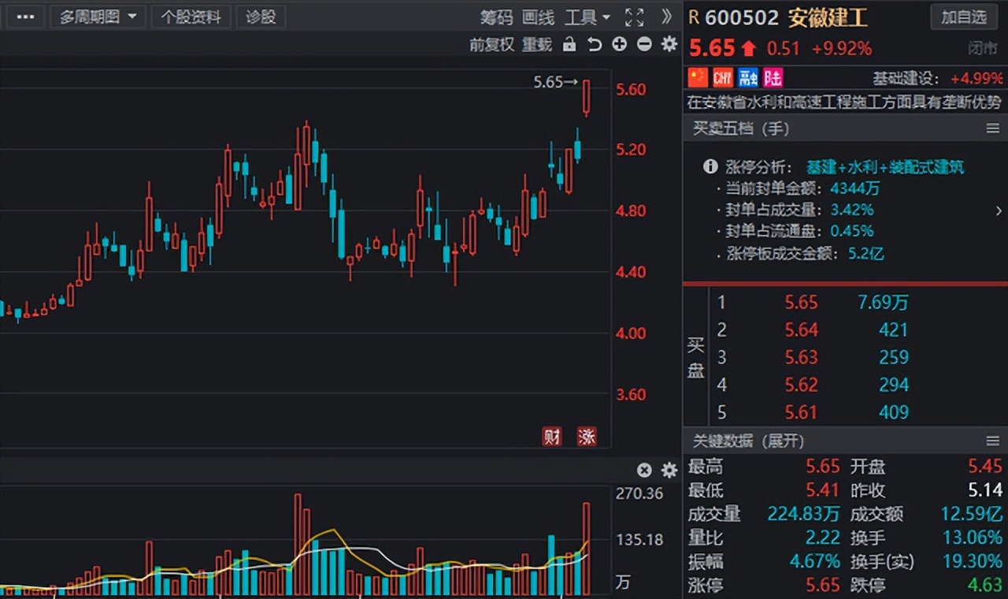Screen dimensions: 1008x599
Task: Open chart settings with the gear icon
Action: (x=669, y=45)
